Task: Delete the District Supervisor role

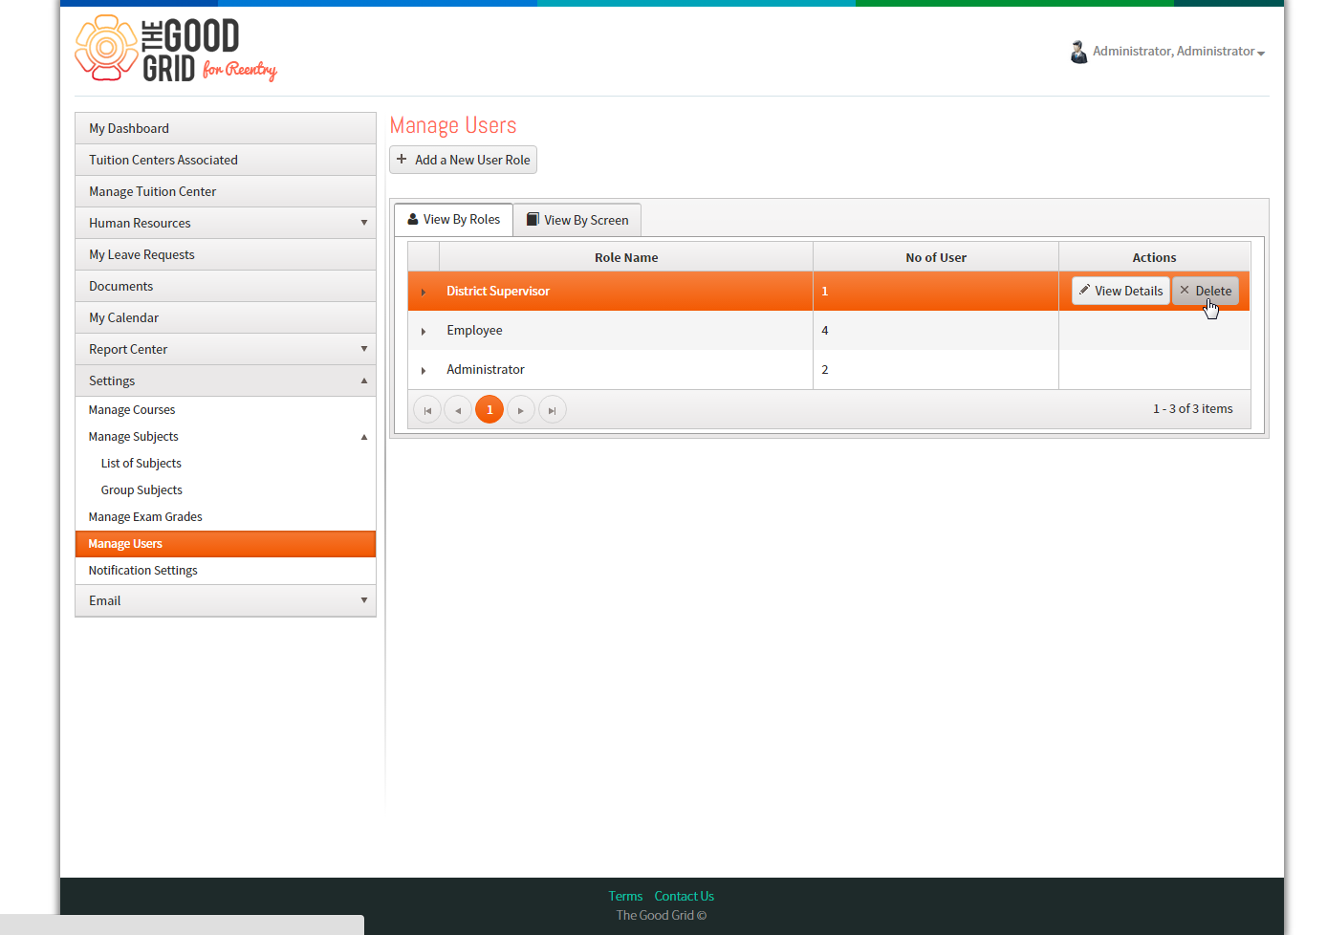Action: tap(1206, 291)
